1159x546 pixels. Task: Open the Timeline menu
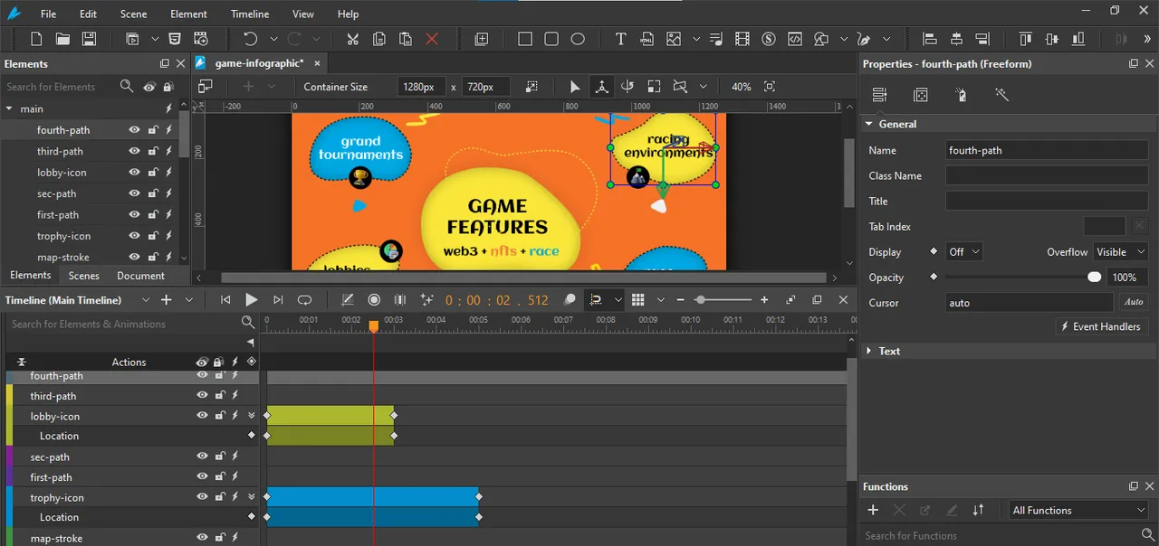[x=249, y=14]
